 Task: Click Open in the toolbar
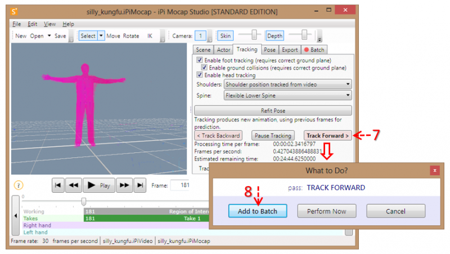pos(37,36)
